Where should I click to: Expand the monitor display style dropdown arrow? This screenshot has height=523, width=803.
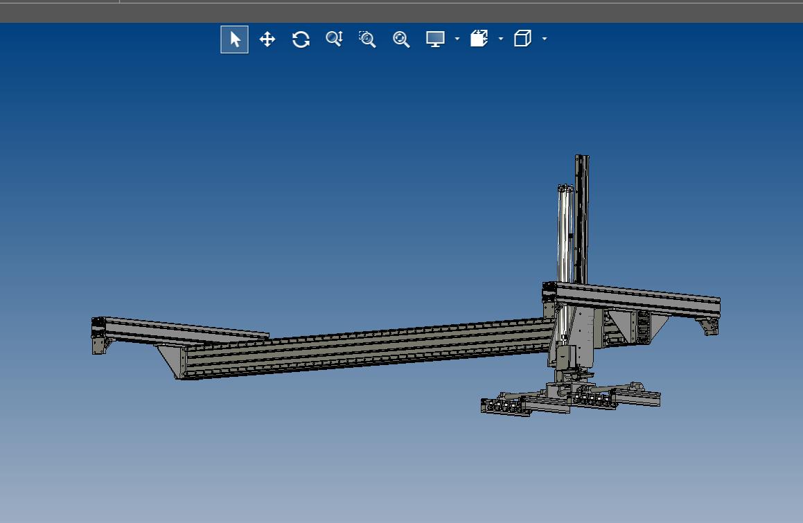coord(457,39)
